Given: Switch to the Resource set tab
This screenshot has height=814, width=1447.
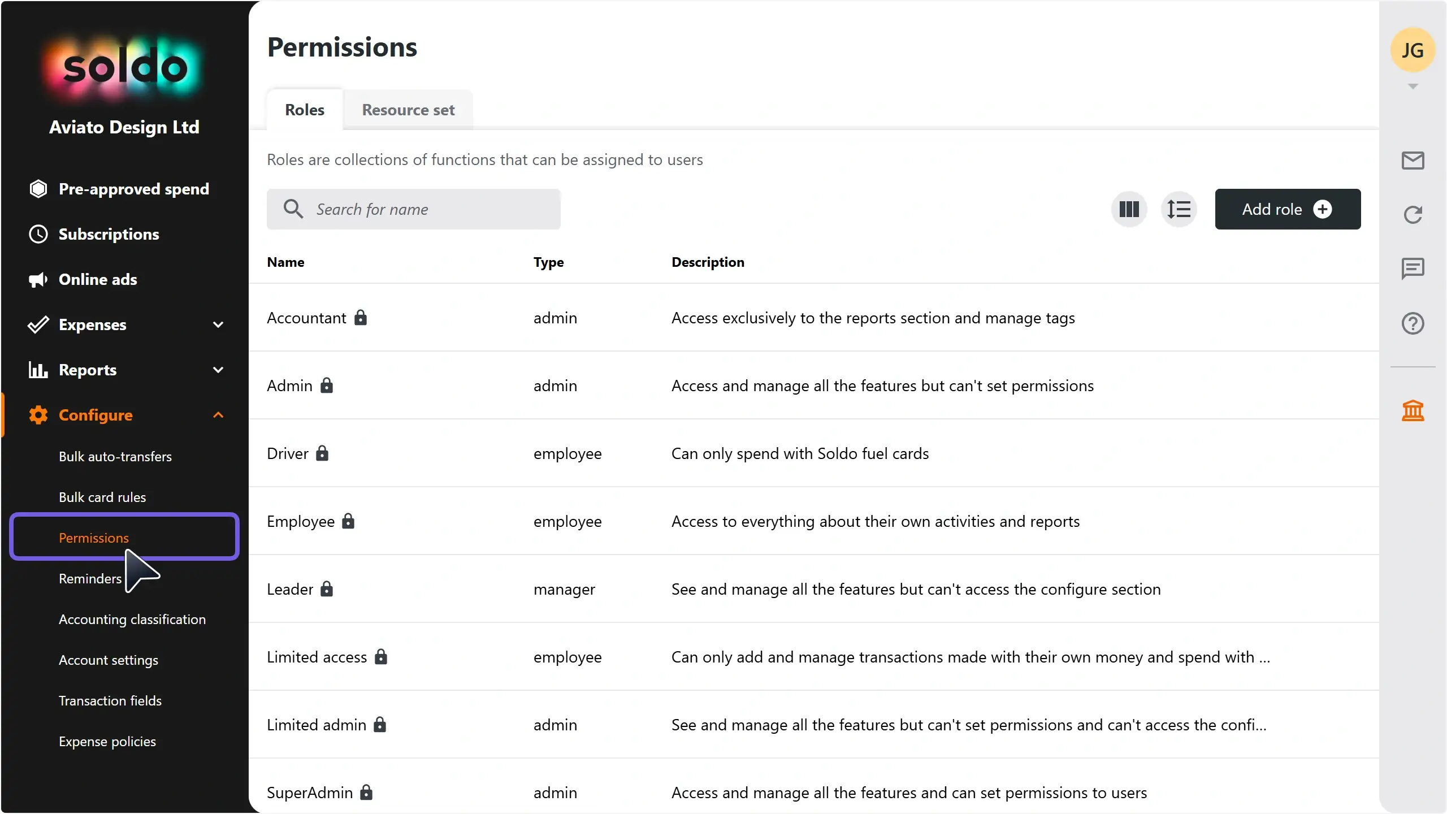Looking at the screenshot, I should coord(408,110).
